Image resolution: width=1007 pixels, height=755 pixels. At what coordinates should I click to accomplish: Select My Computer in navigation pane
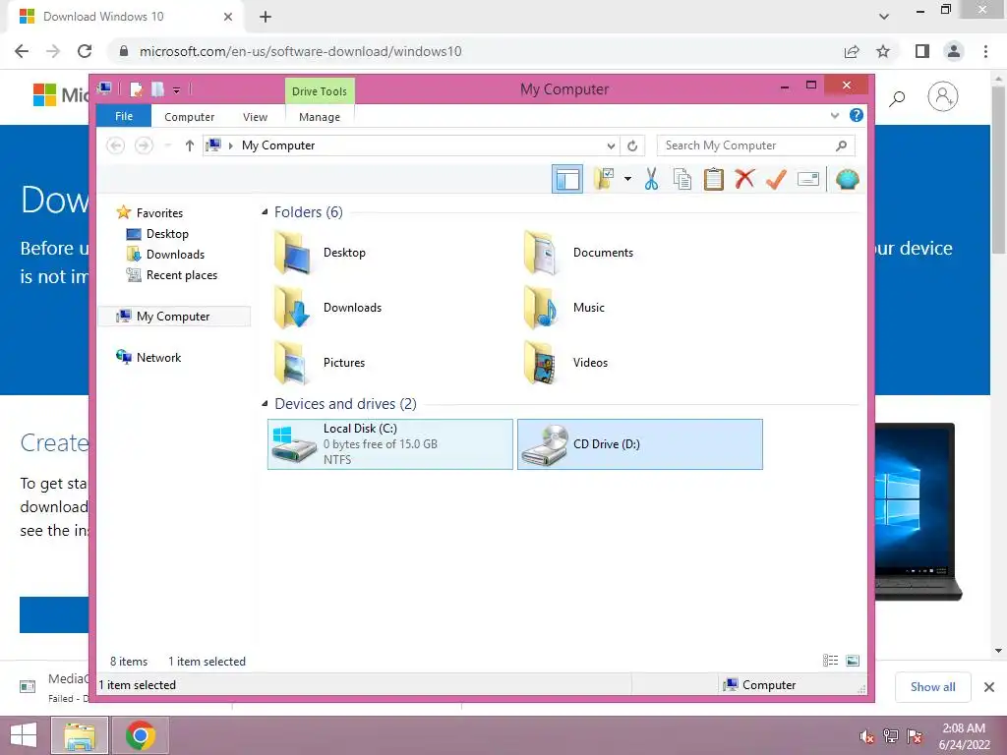pos(173,316)
